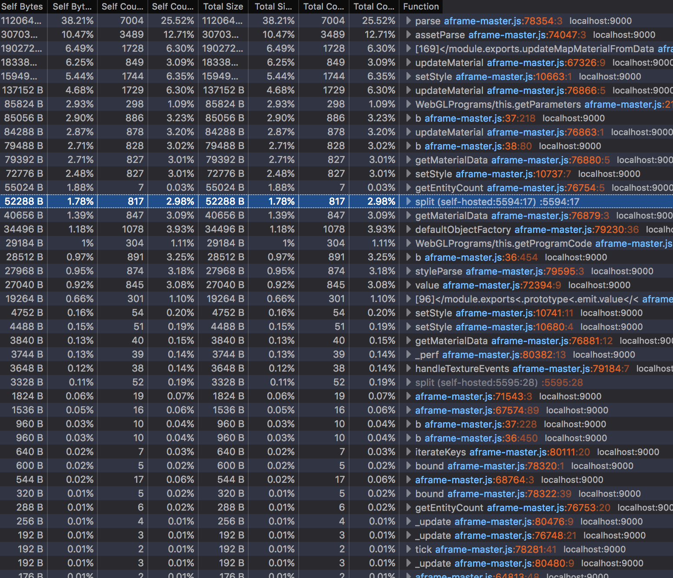
Task: Open aframe-master.js:10663:1 setStyle link
Action: (x=514, y=76)
